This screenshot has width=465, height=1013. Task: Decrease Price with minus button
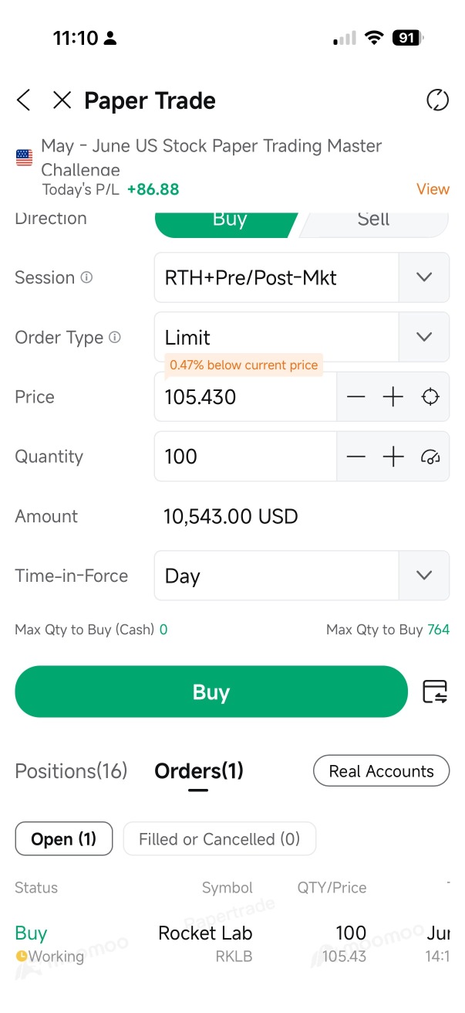[x=355, y=397]
